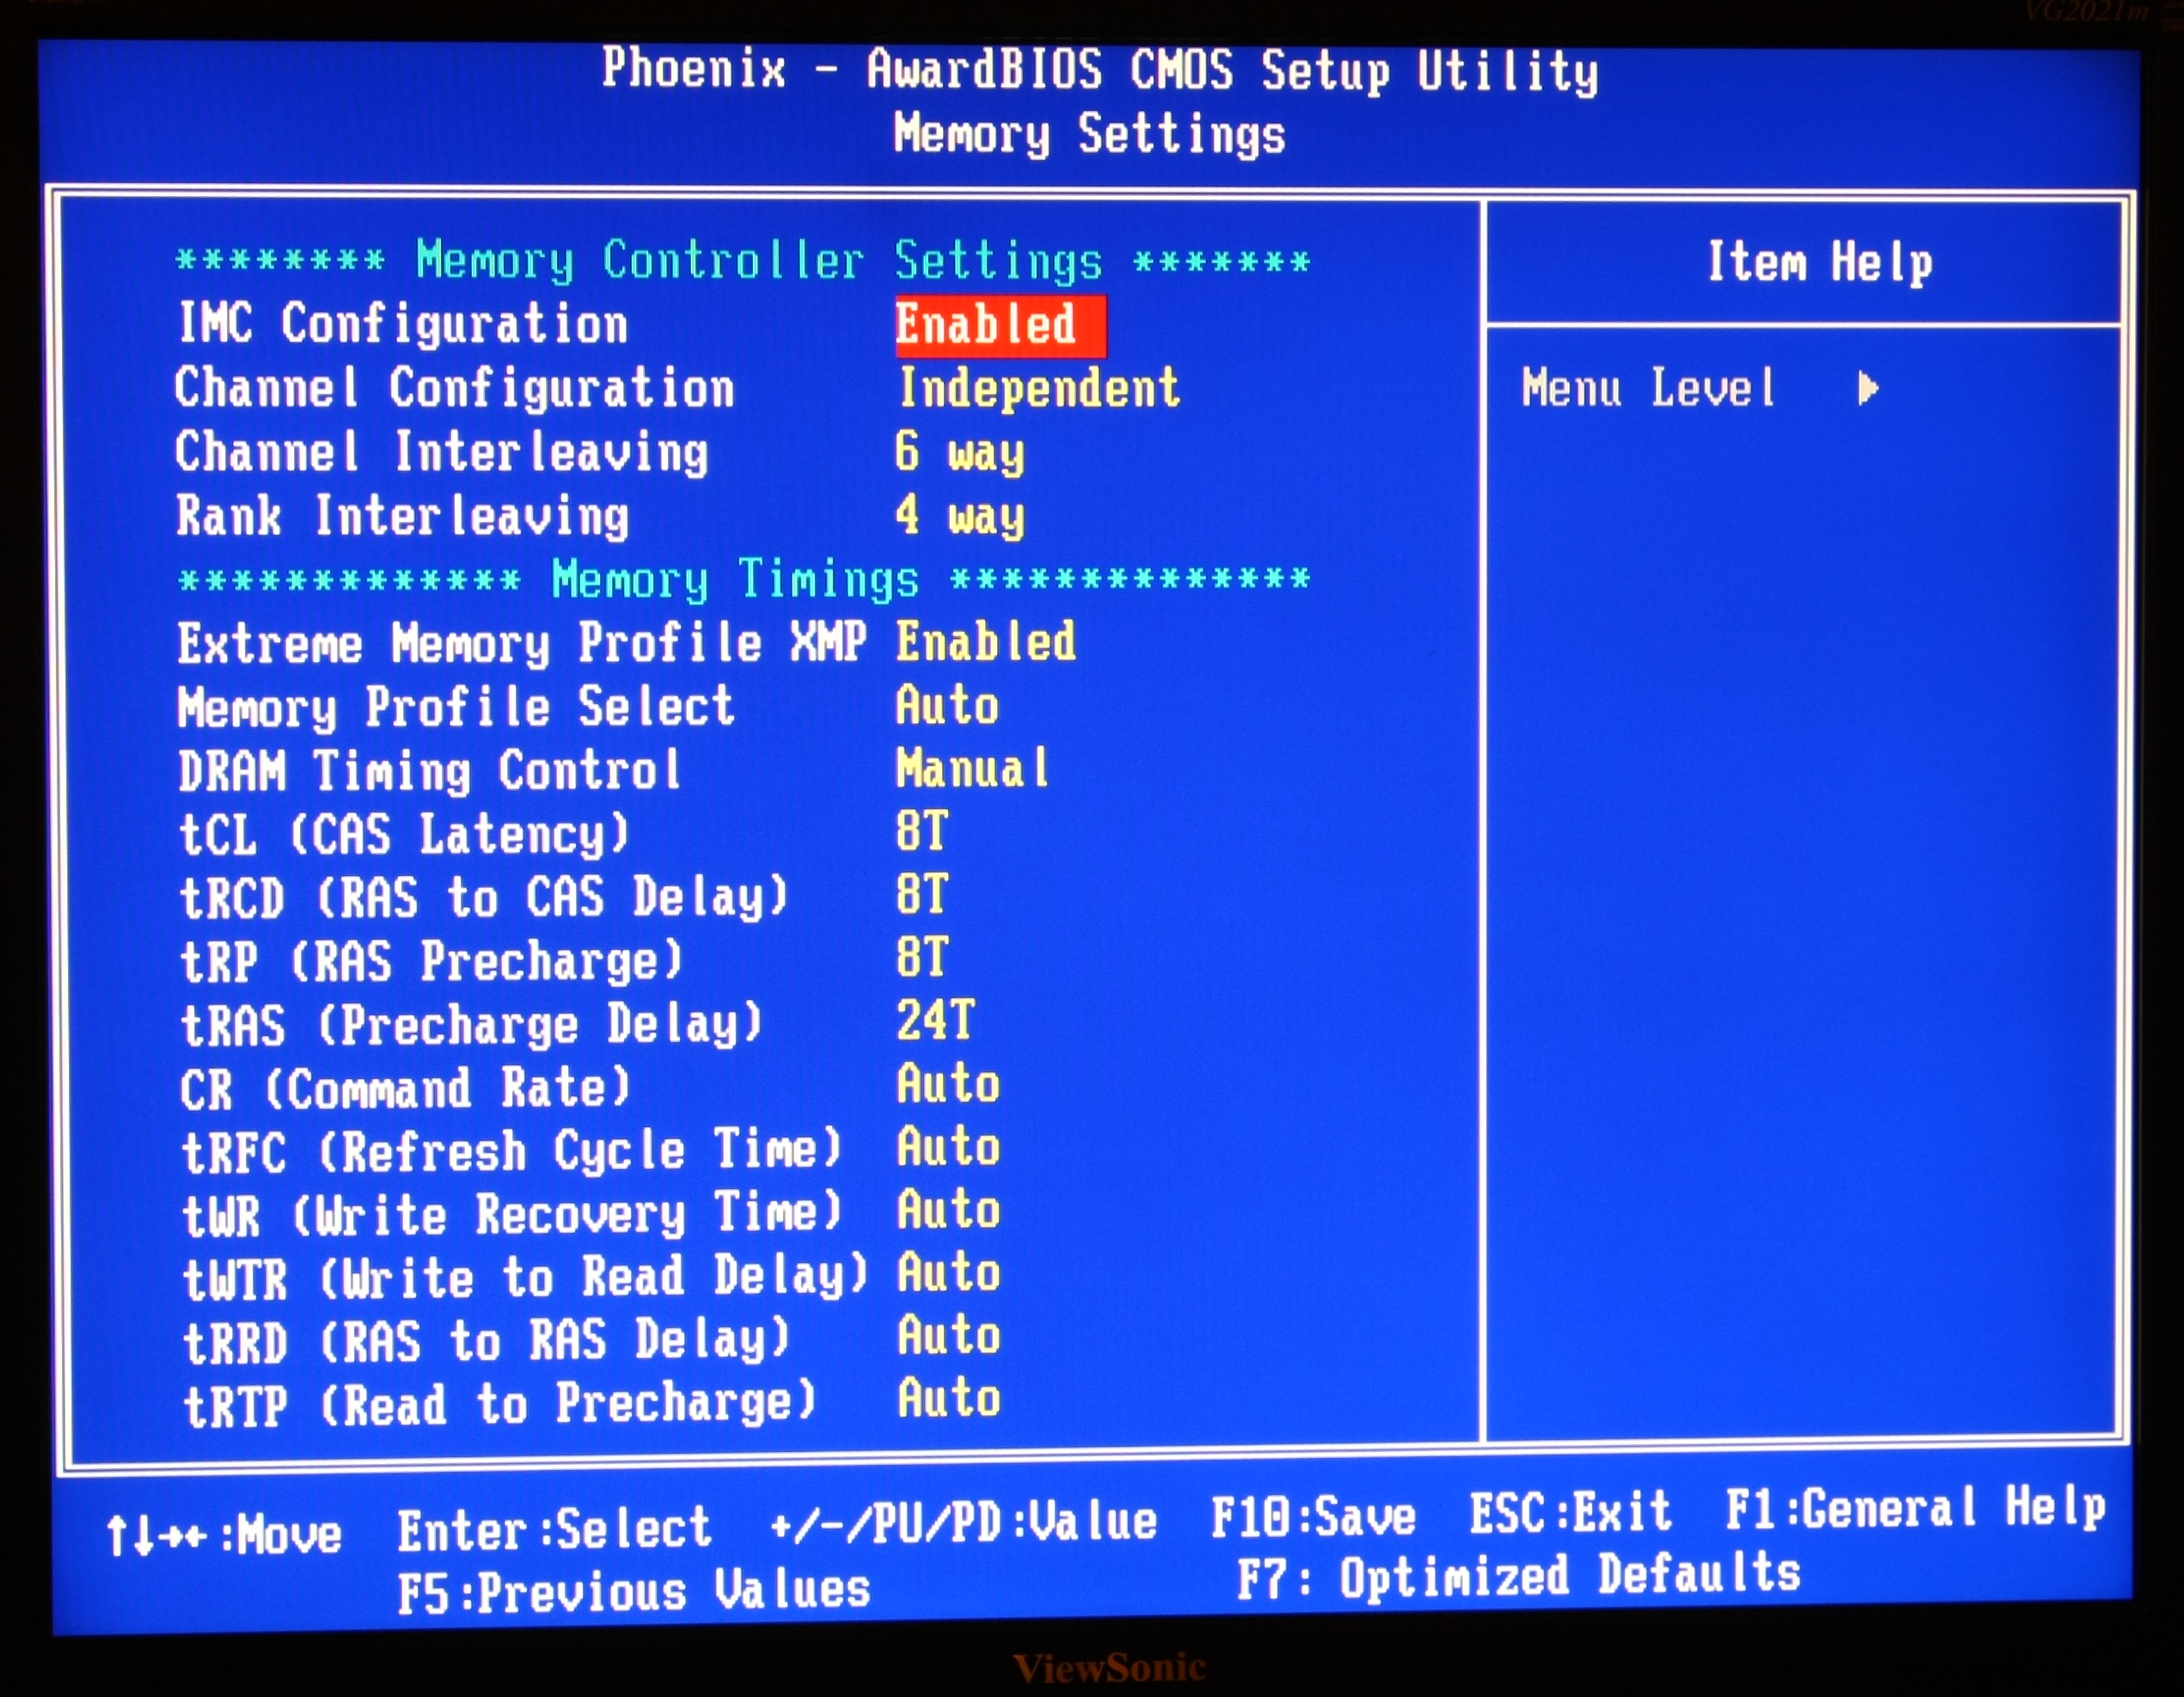
Task: Click the F7: Optimized Defaults hint
Action: (x=1518, y=1577)
